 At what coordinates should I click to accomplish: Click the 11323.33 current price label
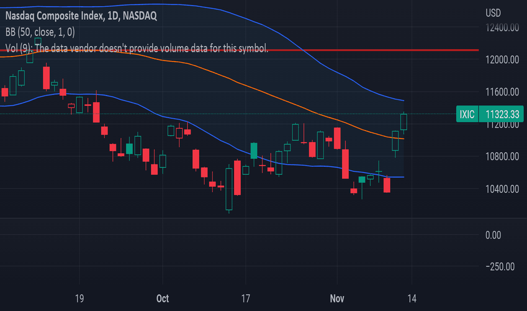[x=501, y=114]
